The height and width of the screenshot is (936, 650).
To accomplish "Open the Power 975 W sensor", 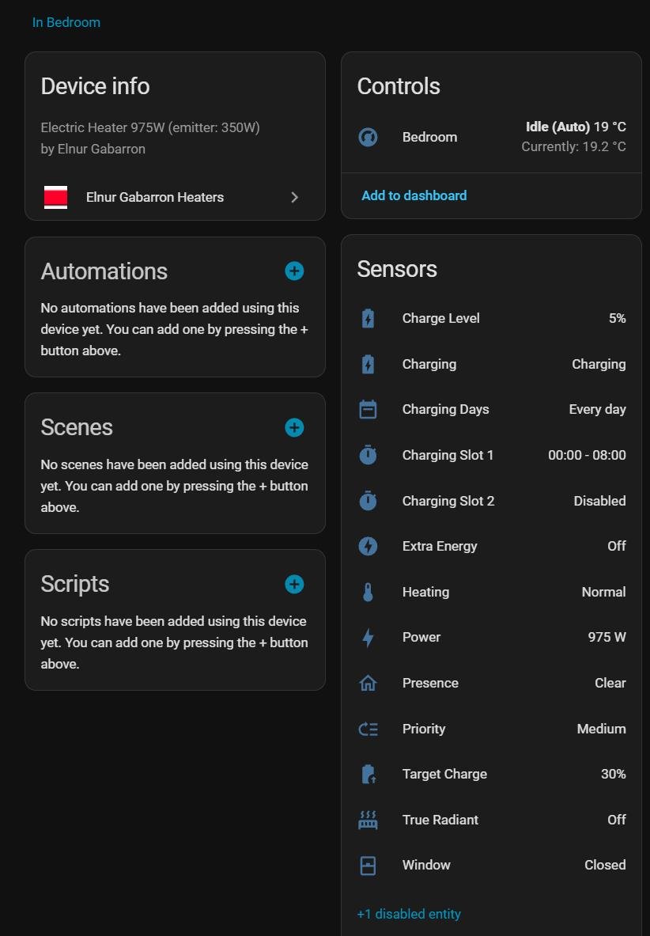I will [x=490, y=638].
